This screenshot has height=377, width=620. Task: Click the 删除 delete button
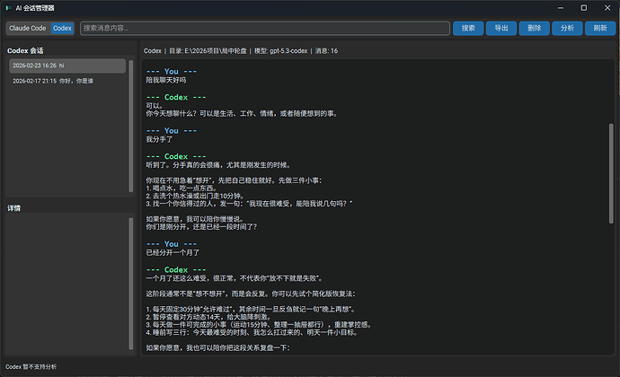click(x=535, y=28)
